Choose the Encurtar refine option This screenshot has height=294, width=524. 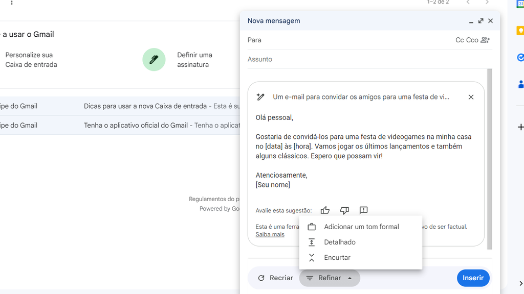pos(361,257)
